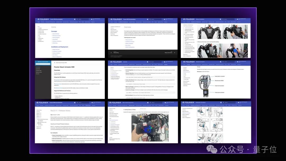Click the search box in the Smart Actuator SDK sidebar

[x=43, y=64]
